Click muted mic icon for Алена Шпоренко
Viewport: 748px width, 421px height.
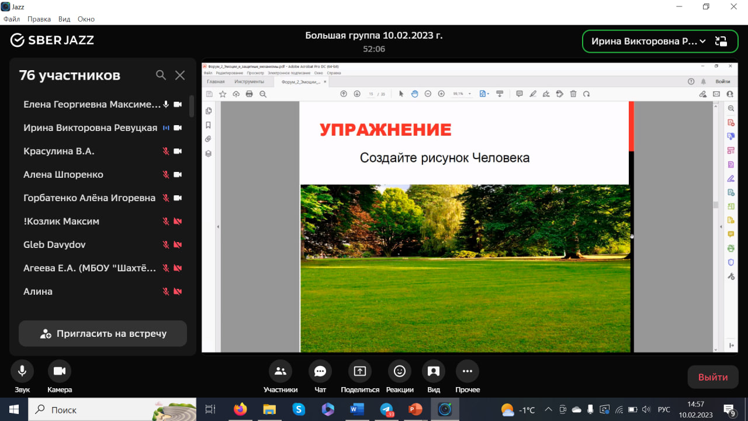point(166,174)
